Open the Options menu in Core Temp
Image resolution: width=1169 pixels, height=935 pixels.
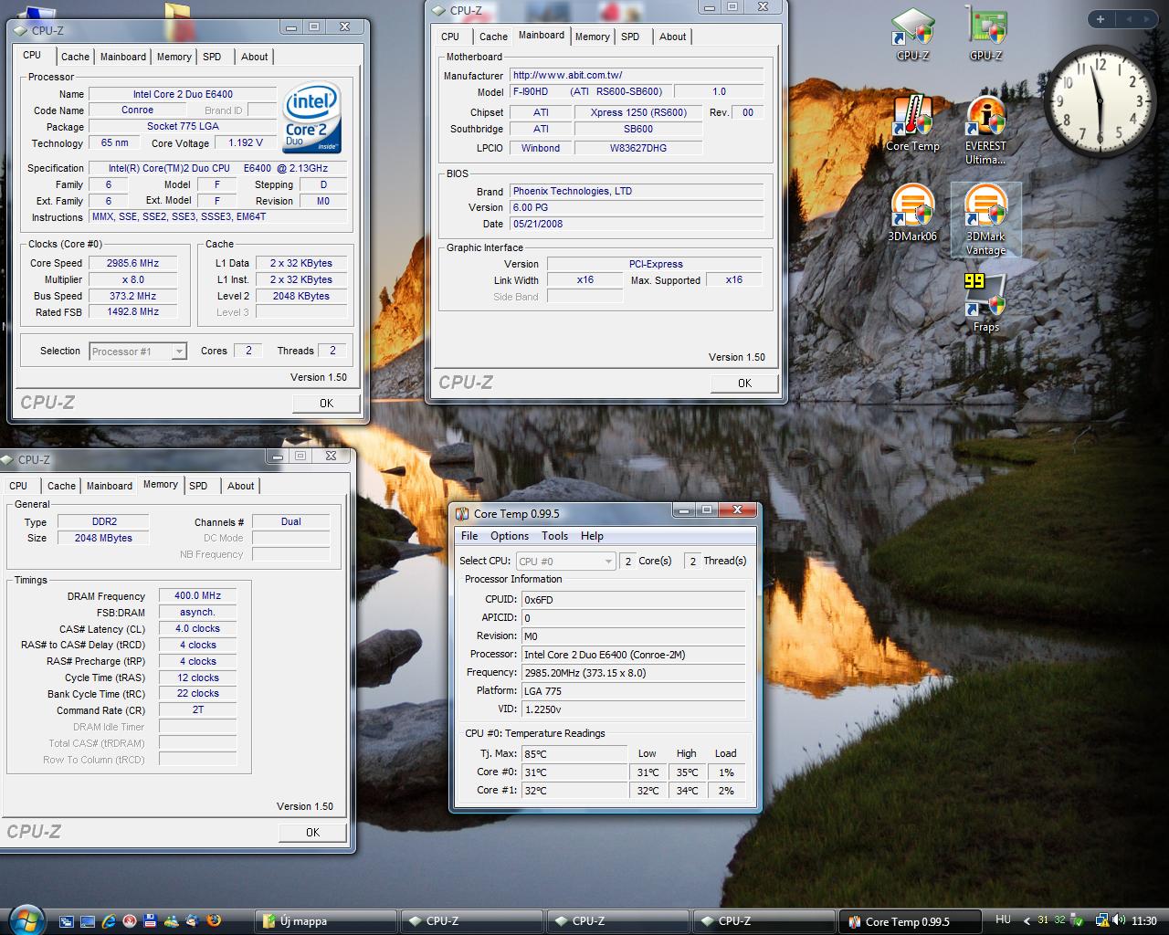510,536
